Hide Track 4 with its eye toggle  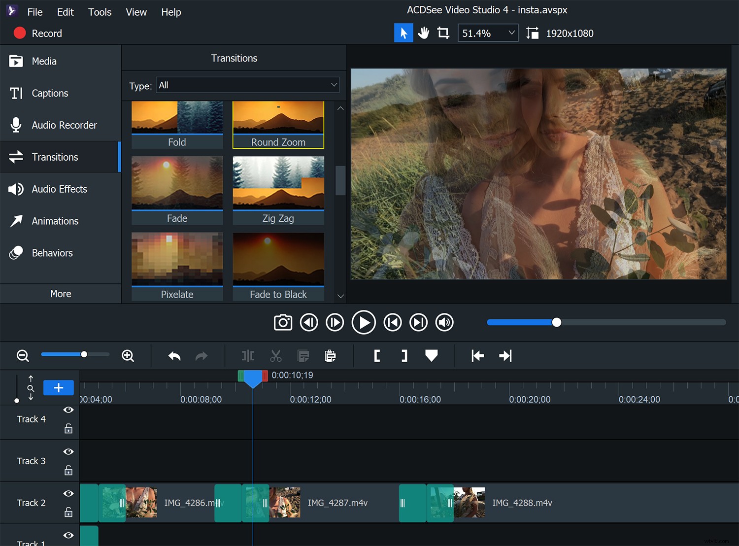68,409
